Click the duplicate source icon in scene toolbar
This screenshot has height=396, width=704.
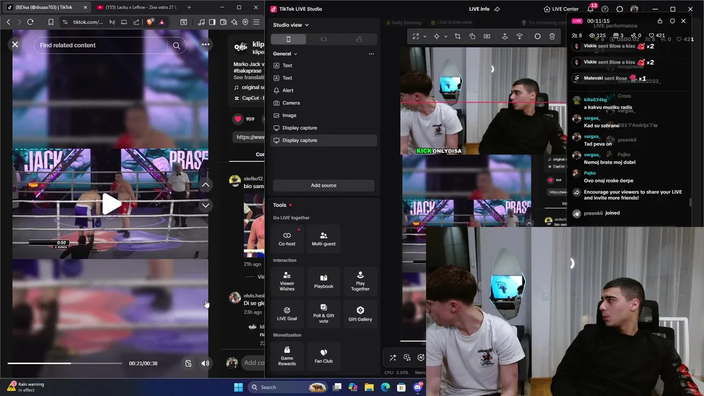[x=472, y=36]
